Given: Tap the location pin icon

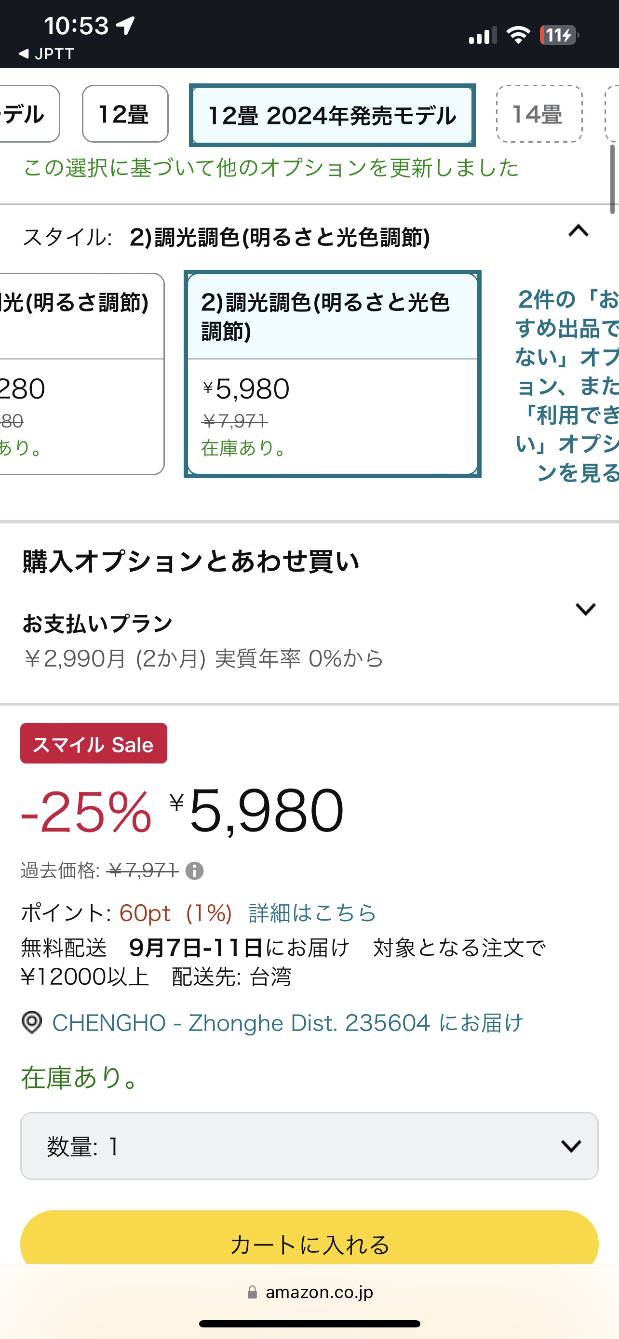Looking at the screenshot, I should coord(32,1022).
